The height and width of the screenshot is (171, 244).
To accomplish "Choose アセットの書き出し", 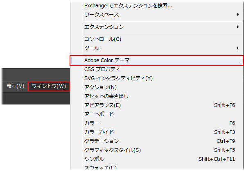I will tap(156, 96).
